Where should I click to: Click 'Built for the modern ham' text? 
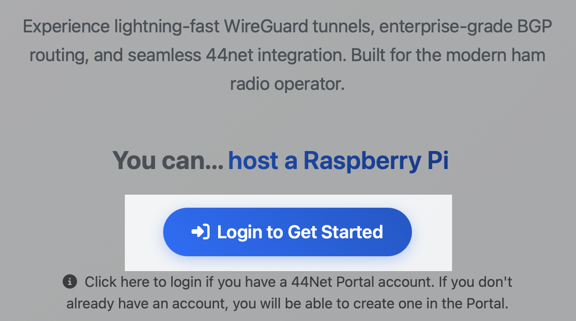click(448, 55)
